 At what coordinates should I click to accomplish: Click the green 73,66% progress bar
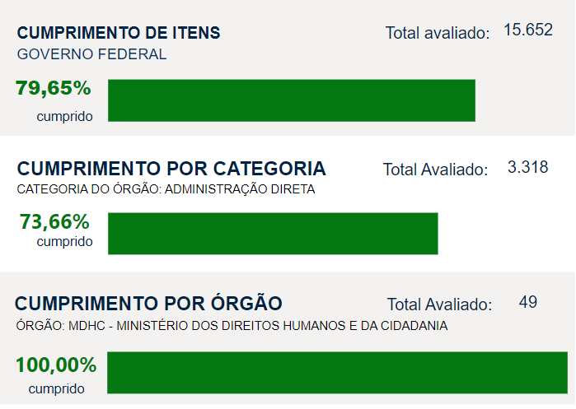(x=273, y=234)
